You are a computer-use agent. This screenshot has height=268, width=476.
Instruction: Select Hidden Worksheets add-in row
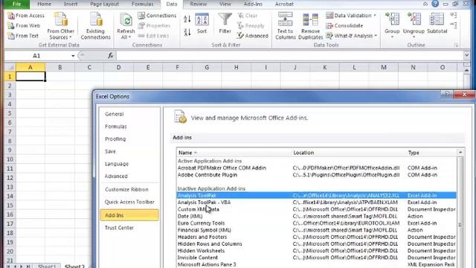(x=316, y=251)
